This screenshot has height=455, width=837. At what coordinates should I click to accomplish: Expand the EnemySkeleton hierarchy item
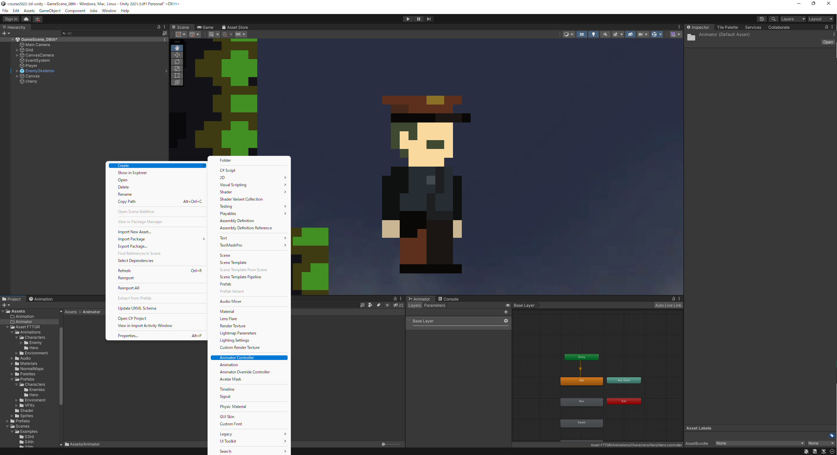tap(17, 71)
